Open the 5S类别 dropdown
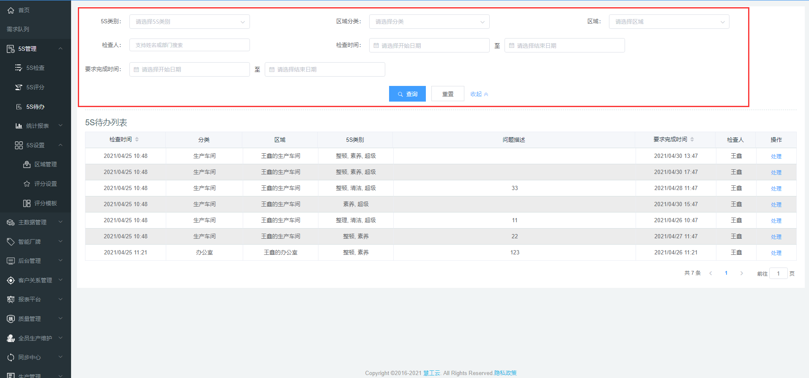The image size is (809, 378). (x=189, y=22)
